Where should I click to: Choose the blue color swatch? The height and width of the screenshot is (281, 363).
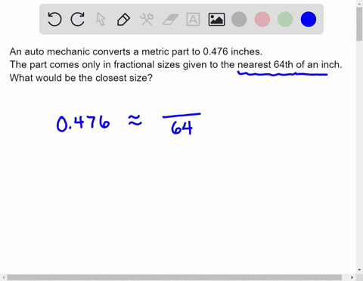[309, 19]
